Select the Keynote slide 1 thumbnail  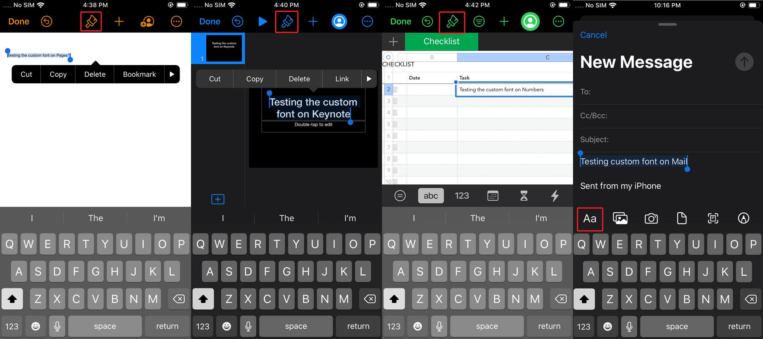click(224, 48)
